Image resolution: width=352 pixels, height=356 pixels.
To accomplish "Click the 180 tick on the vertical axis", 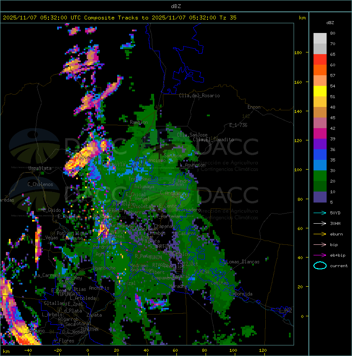I will (298, 53).
